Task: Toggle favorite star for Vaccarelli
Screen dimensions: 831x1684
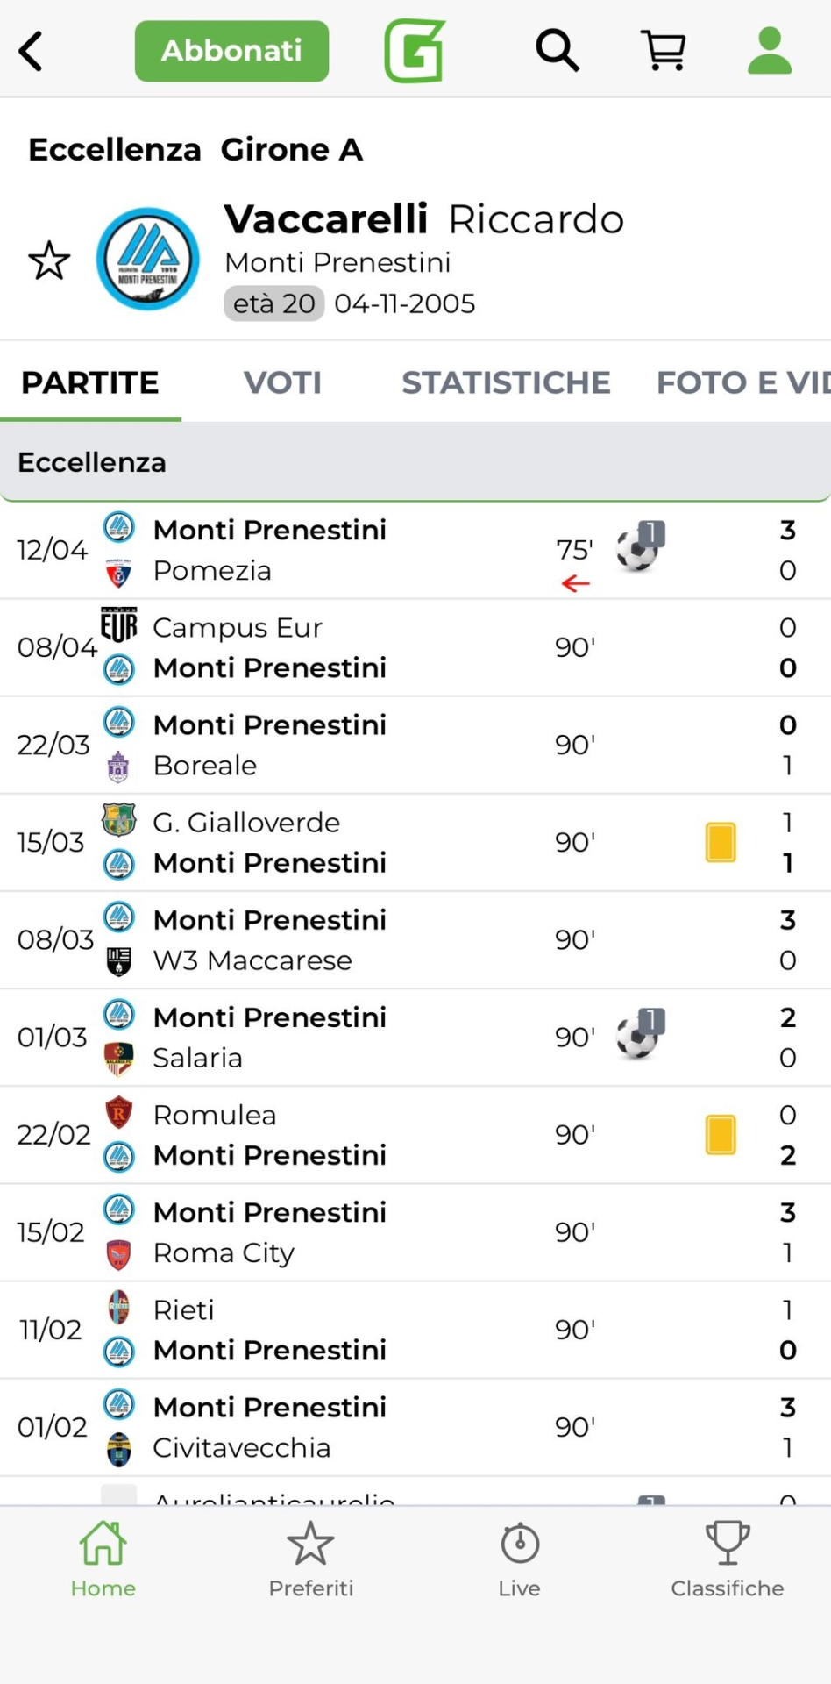Action: [49, 260]
